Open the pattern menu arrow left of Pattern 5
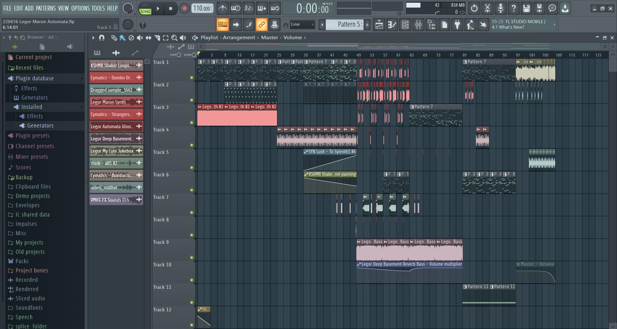Screen dimensions: 617x329 pos(322,24)
